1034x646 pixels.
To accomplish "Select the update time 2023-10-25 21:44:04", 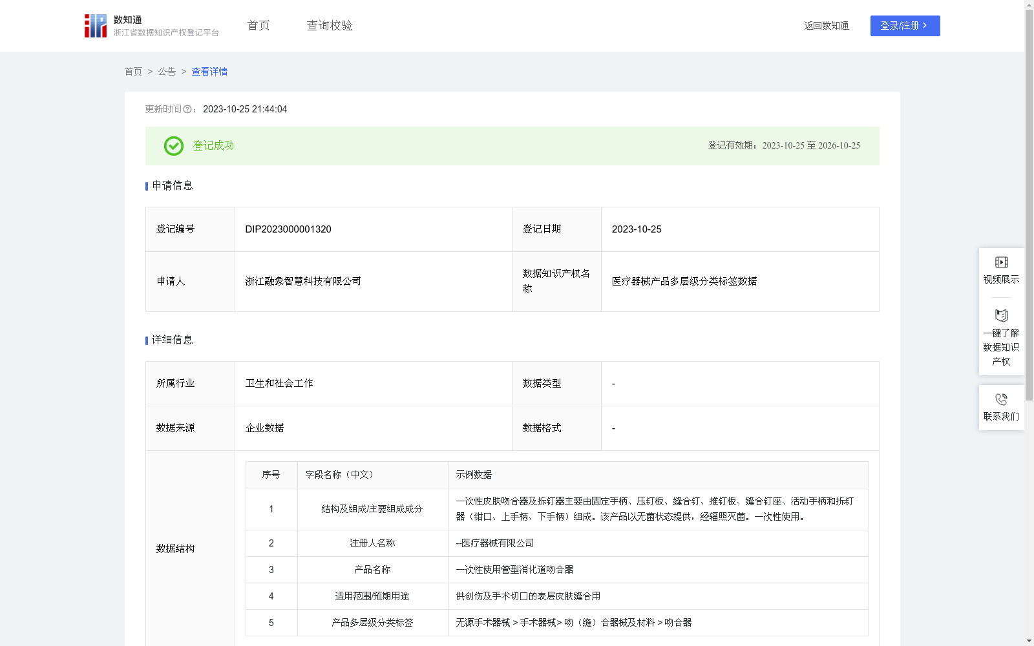I will tap(245, 109).
